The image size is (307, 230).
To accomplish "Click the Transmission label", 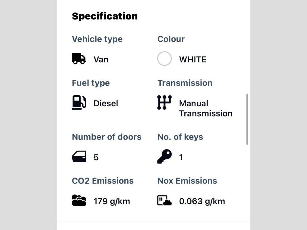I will pos(185,83).
